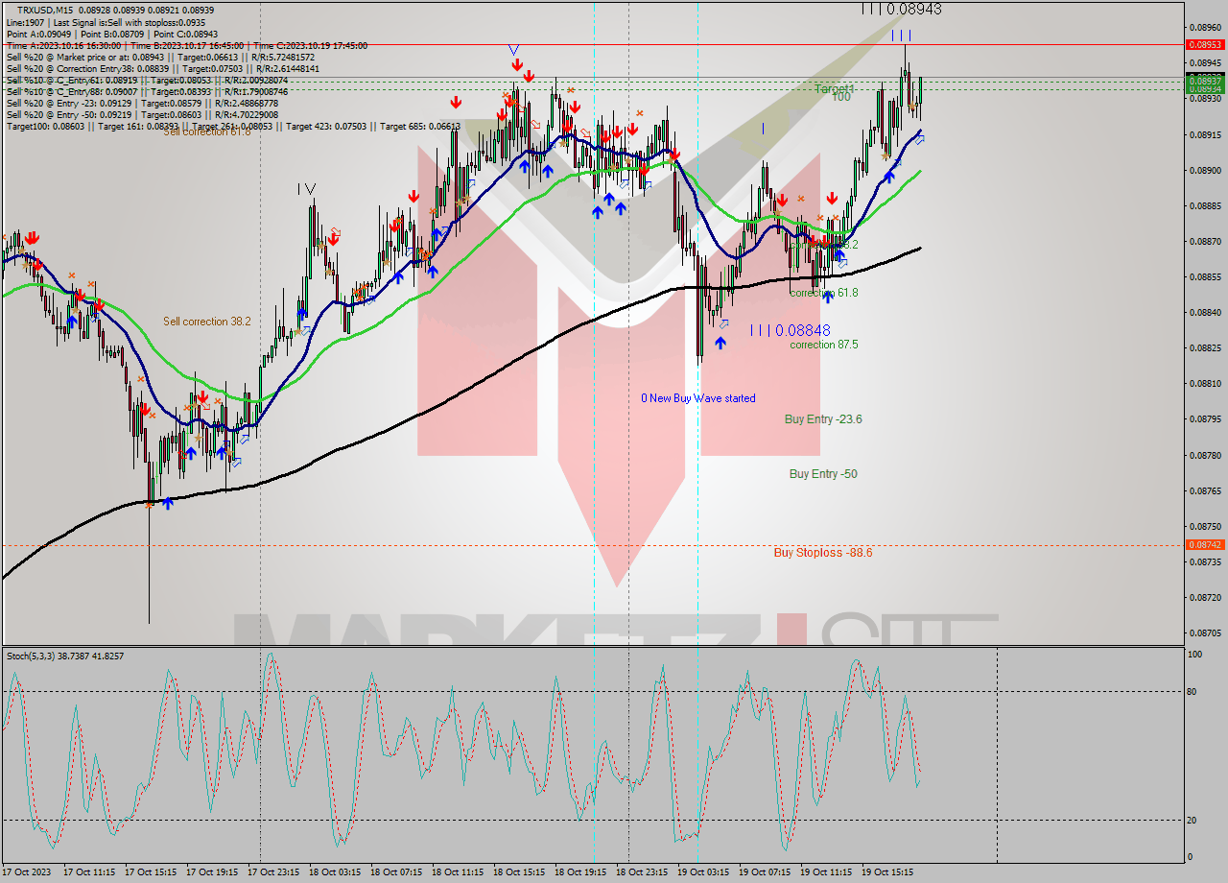Select '0 New Buy Wave started' text
Screen dimensions: 1228x883
pyautogui.click(x=698, y=398)
